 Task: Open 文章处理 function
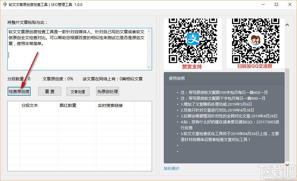tap(78, 92)
